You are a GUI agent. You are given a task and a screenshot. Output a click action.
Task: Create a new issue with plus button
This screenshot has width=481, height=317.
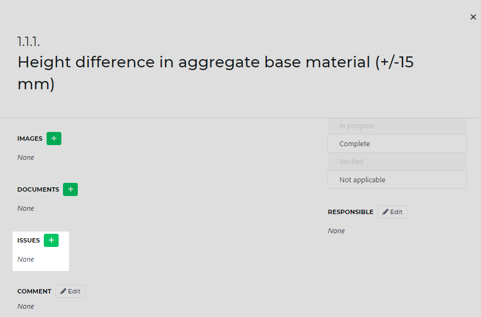click(x=51, y=240)
